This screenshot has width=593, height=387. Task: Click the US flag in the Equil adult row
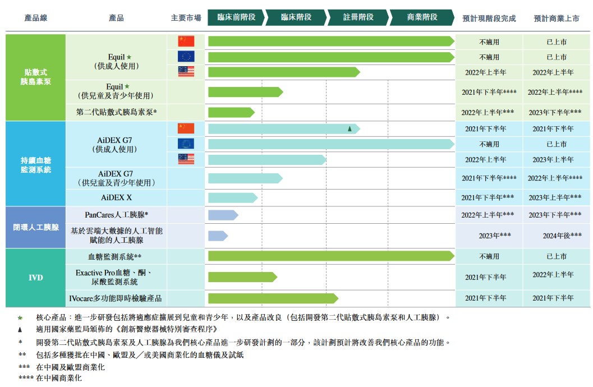point(186,71)
